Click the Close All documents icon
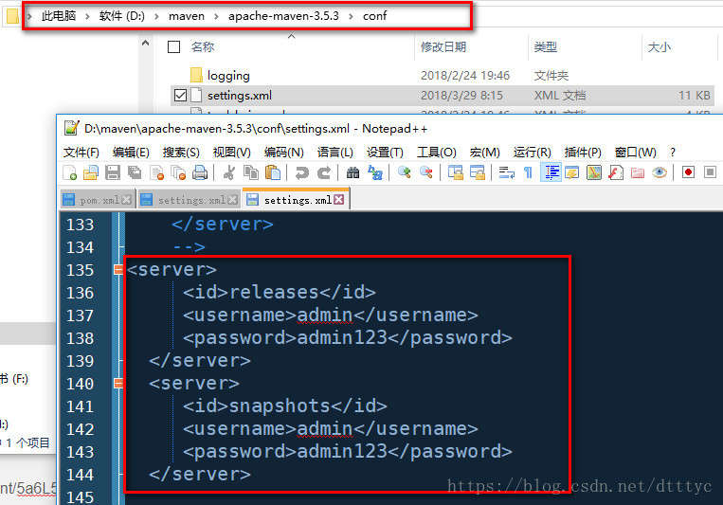The image size is (723, 505). click(178, 173)
